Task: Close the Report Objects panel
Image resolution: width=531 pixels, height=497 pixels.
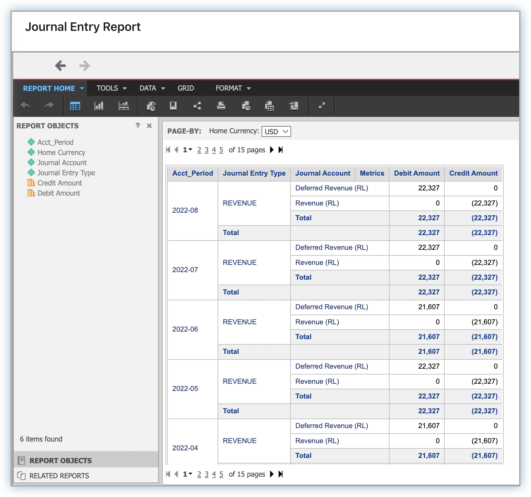Action: point(149,126)
